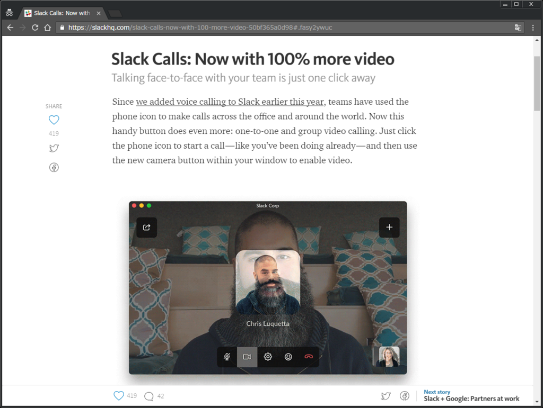Click the share screen icon in call window
543x408 pixels.
pyautogui.click(x=146, y=228)
